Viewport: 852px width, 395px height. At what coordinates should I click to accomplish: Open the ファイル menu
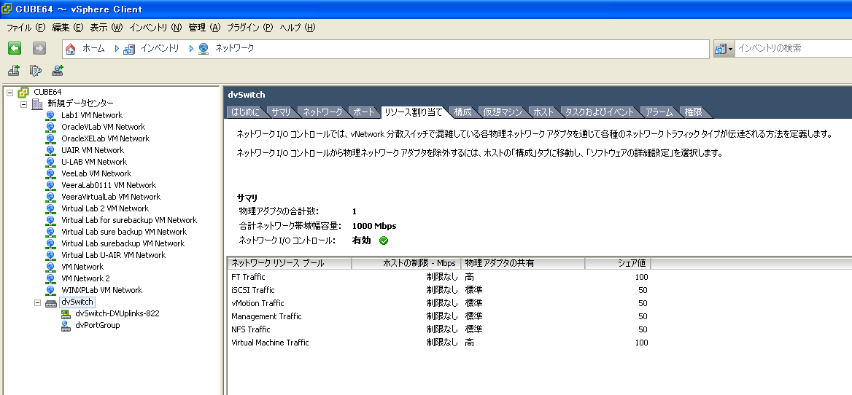point(26,28)
